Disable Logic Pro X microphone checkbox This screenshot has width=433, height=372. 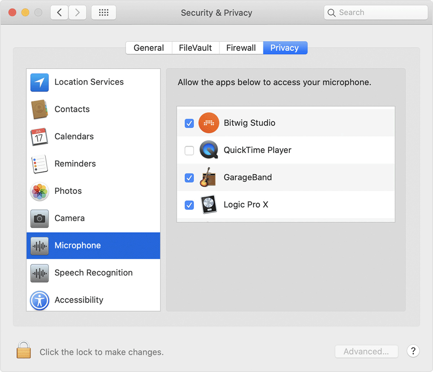pos(189,205)
